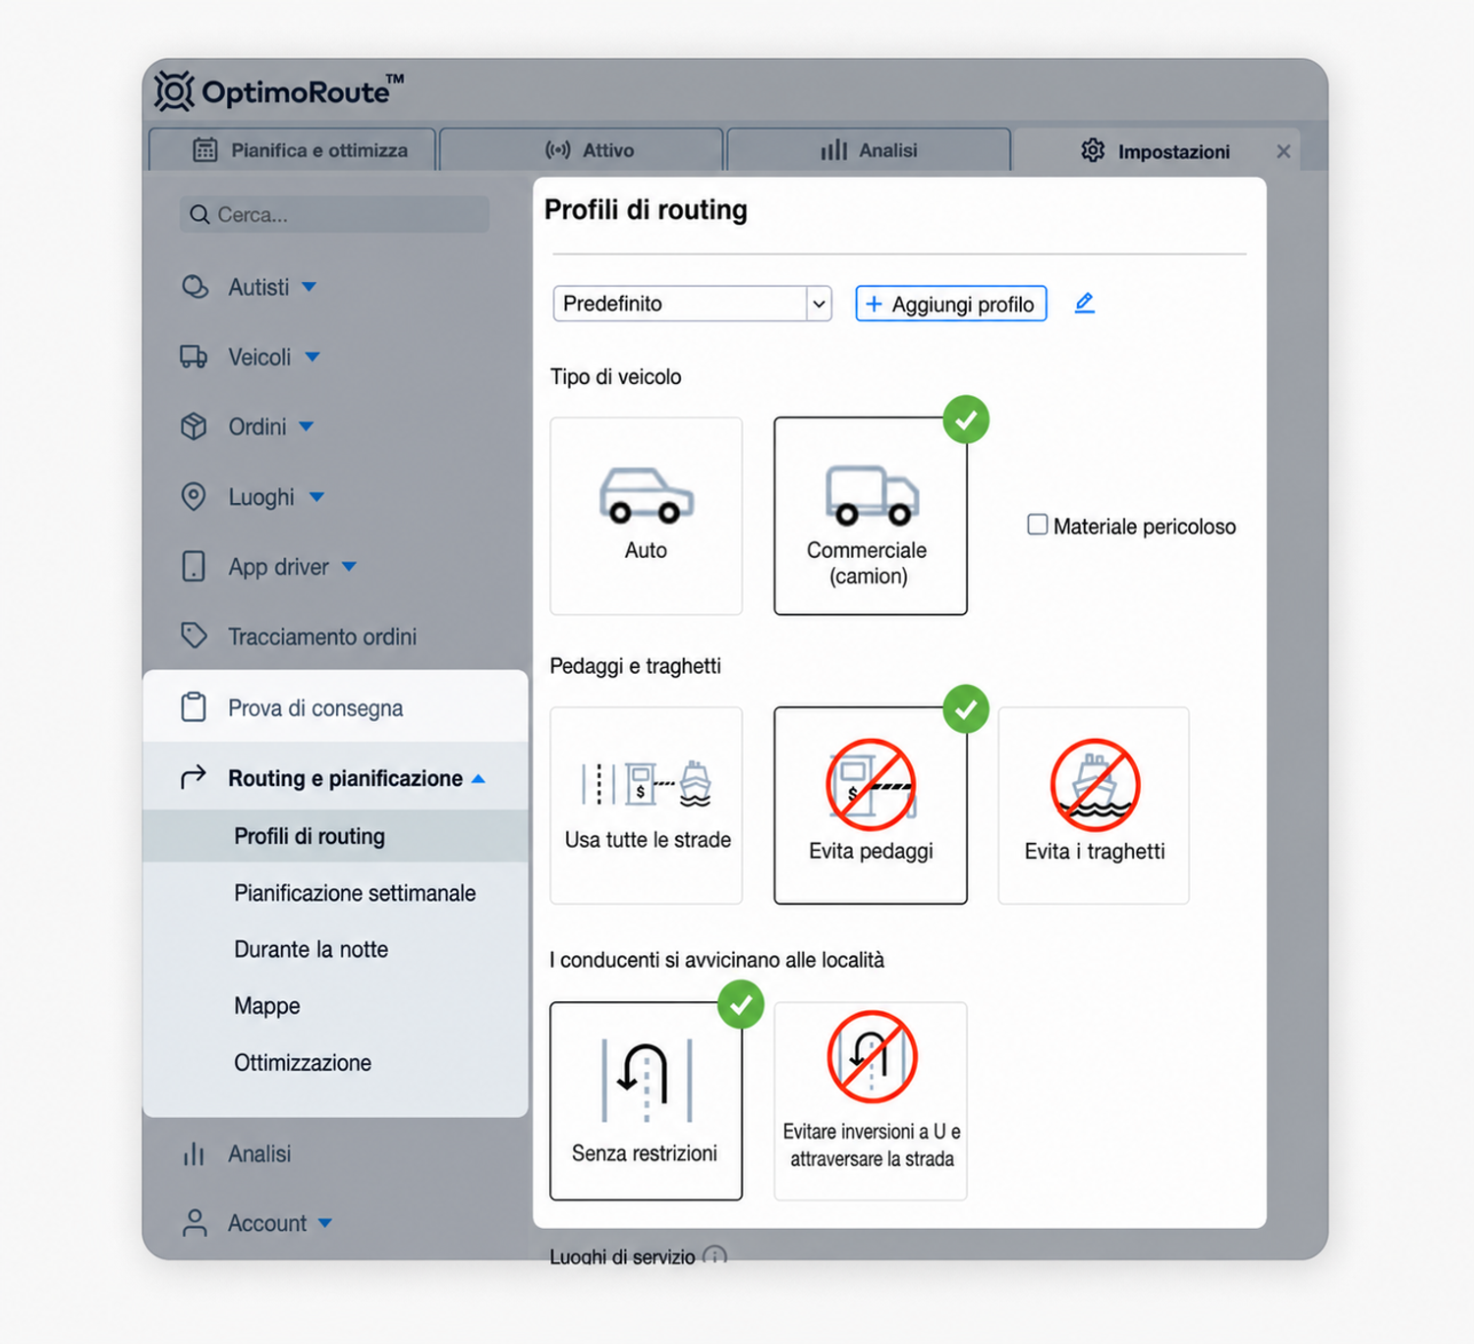Click the Autisti sidebar icon
Screen dimensions: 1474x1344
coord(195,287)
